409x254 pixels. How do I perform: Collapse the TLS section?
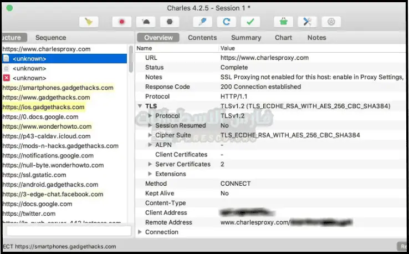click(140, 106)
